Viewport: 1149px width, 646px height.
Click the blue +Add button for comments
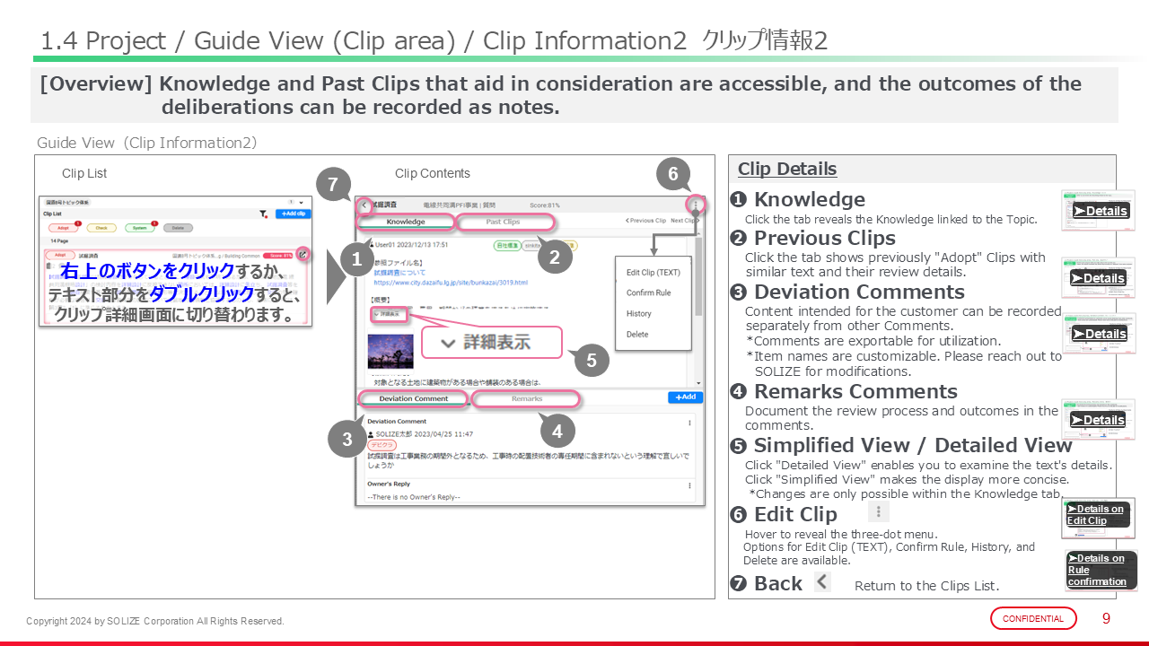(685, 397)
